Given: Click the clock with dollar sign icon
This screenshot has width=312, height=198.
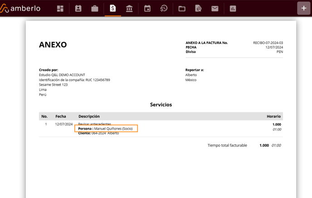Looking at the screenshot, I should (164, 9).
